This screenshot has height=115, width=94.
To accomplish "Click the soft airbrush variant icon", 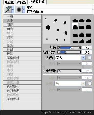I will 19,10.
